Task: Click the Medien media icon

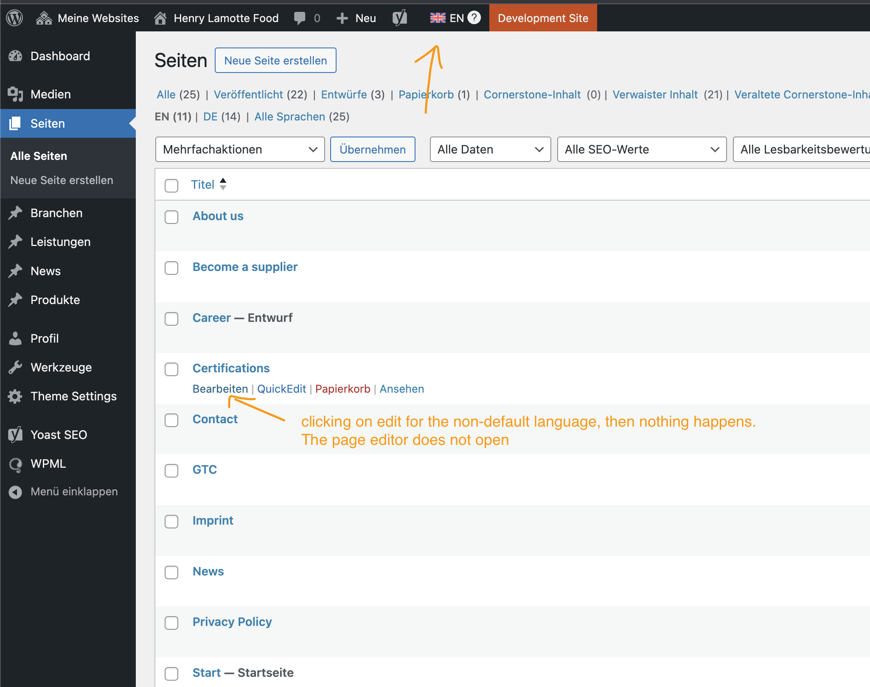Action: pos(15,94)
